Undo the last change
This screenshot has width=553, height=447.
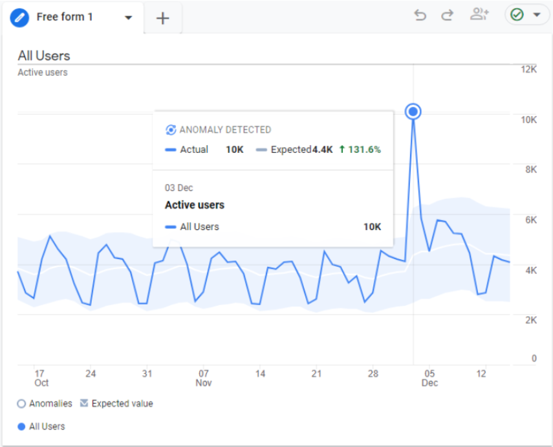[420, 16]
